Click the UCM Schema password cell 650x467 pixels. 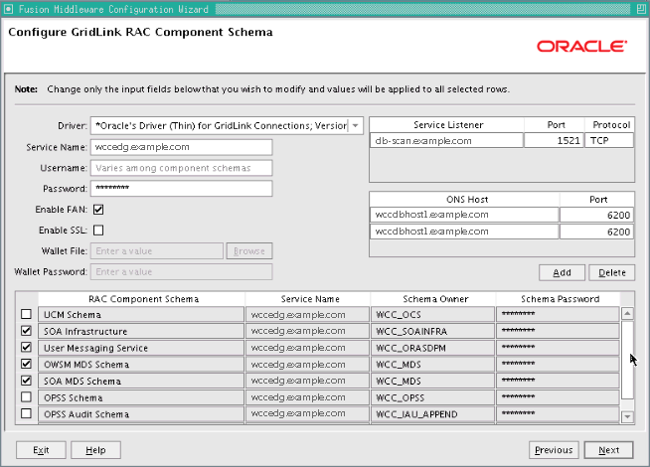click(558, 315)
